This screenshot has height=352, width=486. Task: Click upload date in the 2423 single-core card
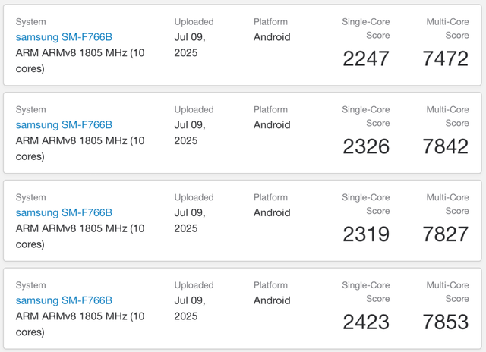click(x=189, y=309)
